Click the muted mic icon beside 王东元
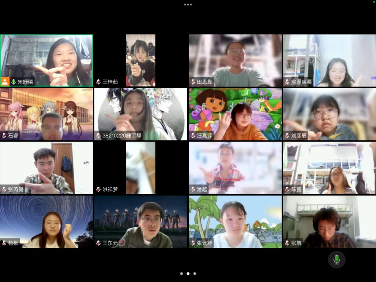The image size is (376, 282). [98, 243]
